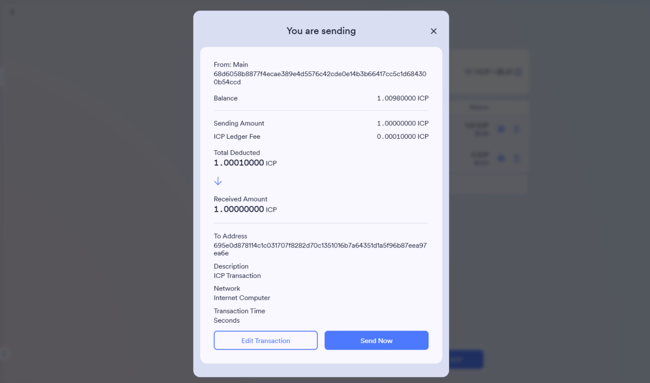
Task: Click the Sending Amount value
Action: pos(403,123)
